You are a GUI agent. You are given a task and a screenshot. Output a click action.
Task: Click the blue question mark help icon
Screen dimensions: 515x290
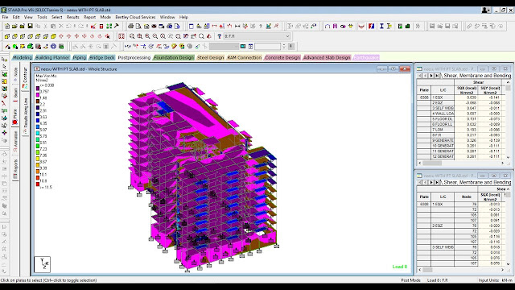pos(220,36)
